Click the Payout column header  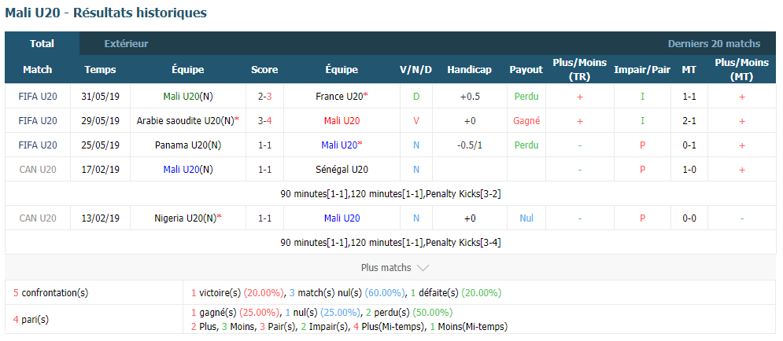coord(526,70)
